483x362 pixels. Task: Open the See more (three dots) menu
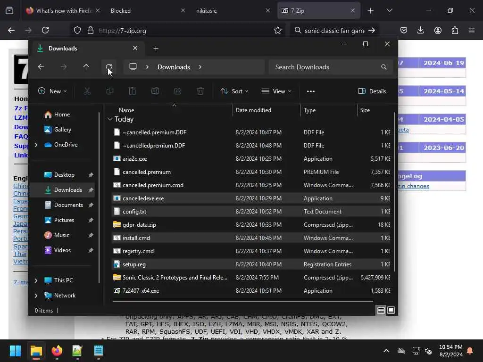pyautogui.click(x=311, y=91)
